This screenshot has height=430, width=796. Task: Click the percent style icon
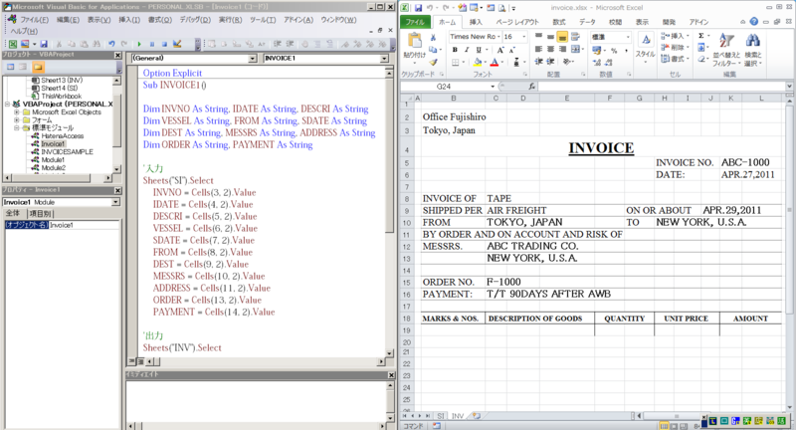tap(614, 50)
